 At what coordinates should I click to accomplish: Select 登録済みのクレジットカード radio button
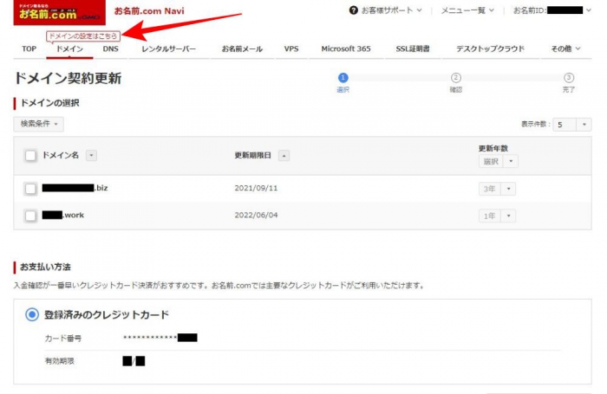pyautogui.click(x=32, y=314)
